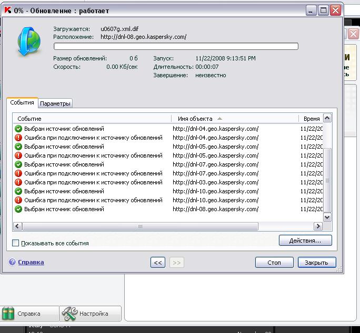Open the Действия... actions menu button

[x=305, y=241]
